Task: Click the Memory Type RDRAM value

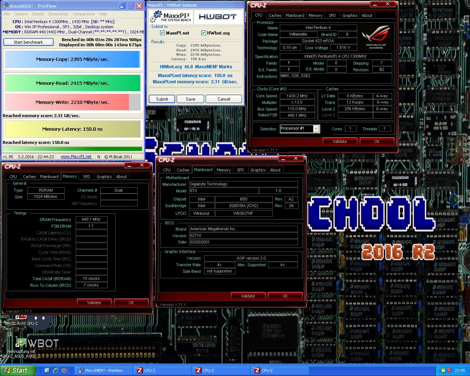Action: point(46,190)
